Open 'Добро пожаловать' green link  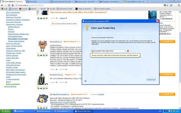13,84
